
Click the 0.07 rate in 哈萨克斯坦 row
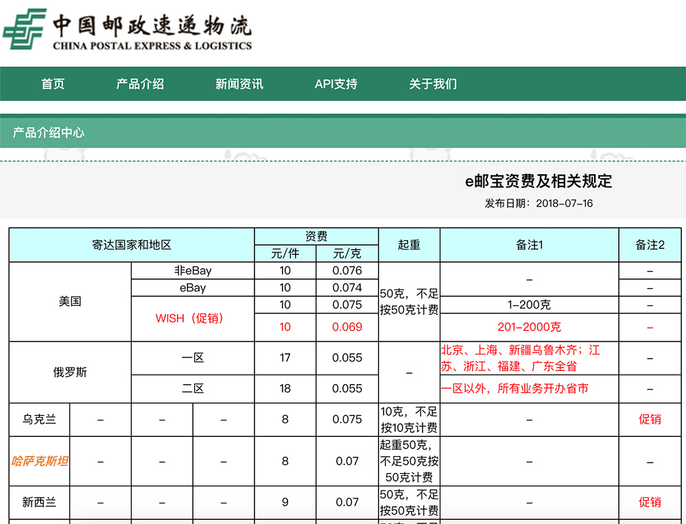[x=347, y=461]
